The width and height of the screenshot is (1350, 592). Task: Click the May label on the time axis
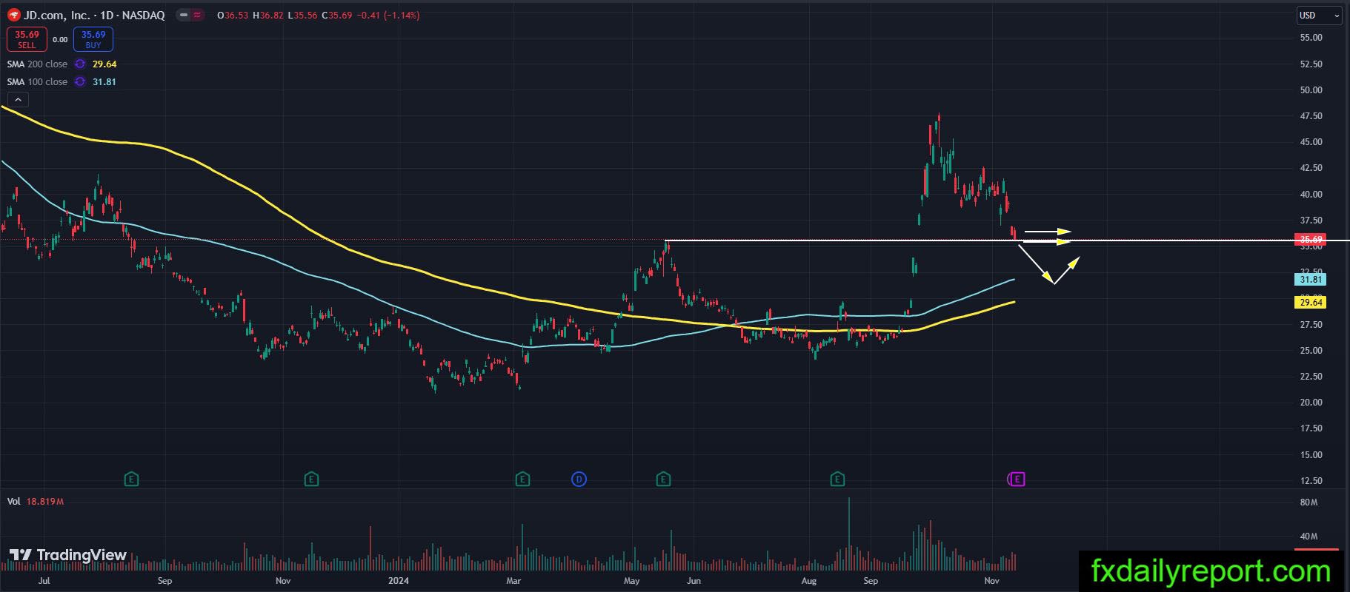631,581
